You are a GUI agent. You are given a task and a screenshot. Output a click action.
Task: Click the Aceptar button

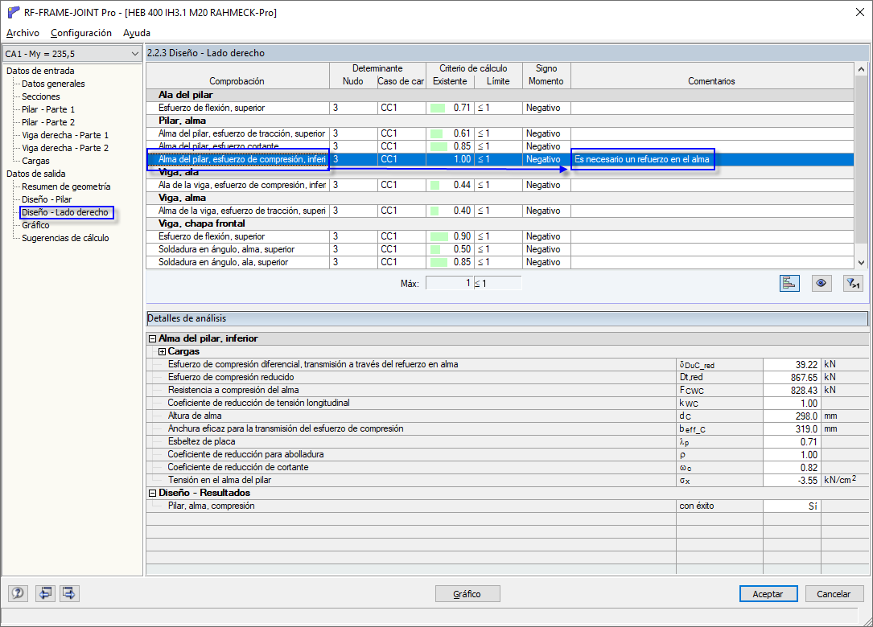click(768, 593)
